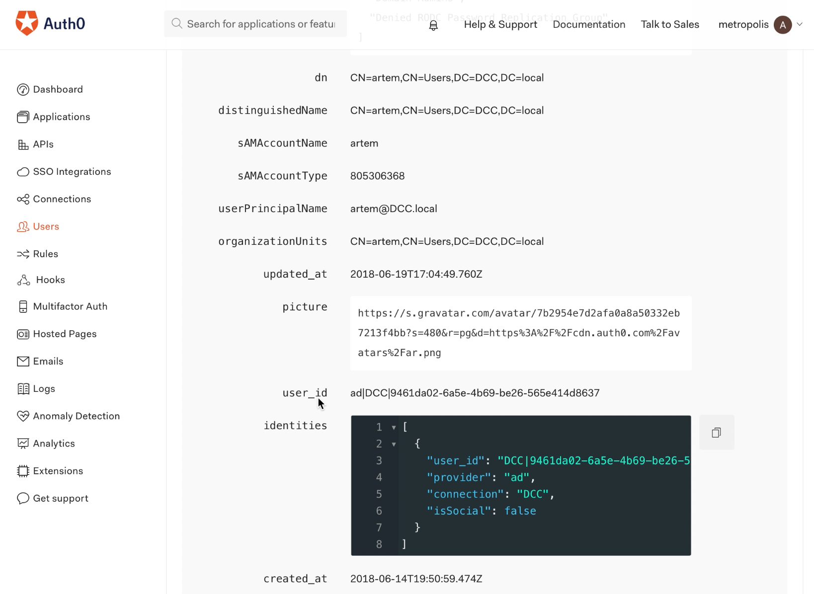Click the updated_at timestamp value

point(416,274)
